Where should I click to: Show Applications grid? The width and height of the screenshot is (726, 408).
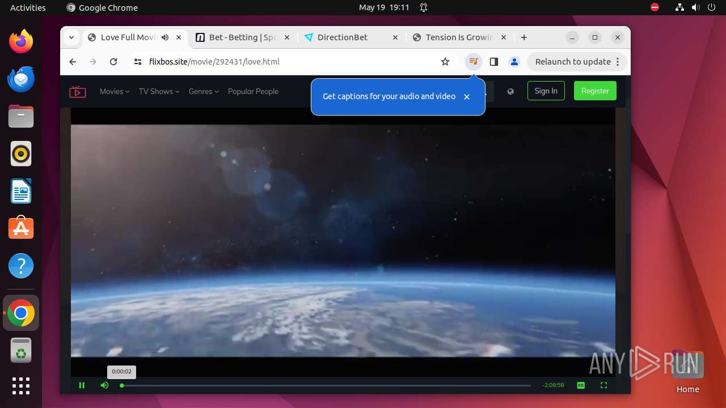(x=21, y=386)
